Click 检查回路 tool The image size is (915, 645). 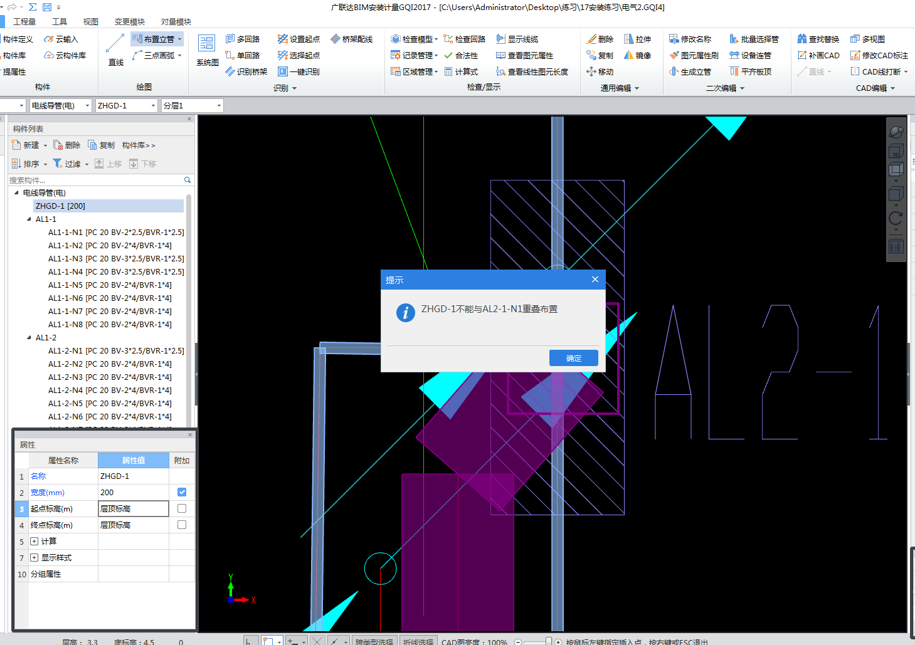pos(464,39)
